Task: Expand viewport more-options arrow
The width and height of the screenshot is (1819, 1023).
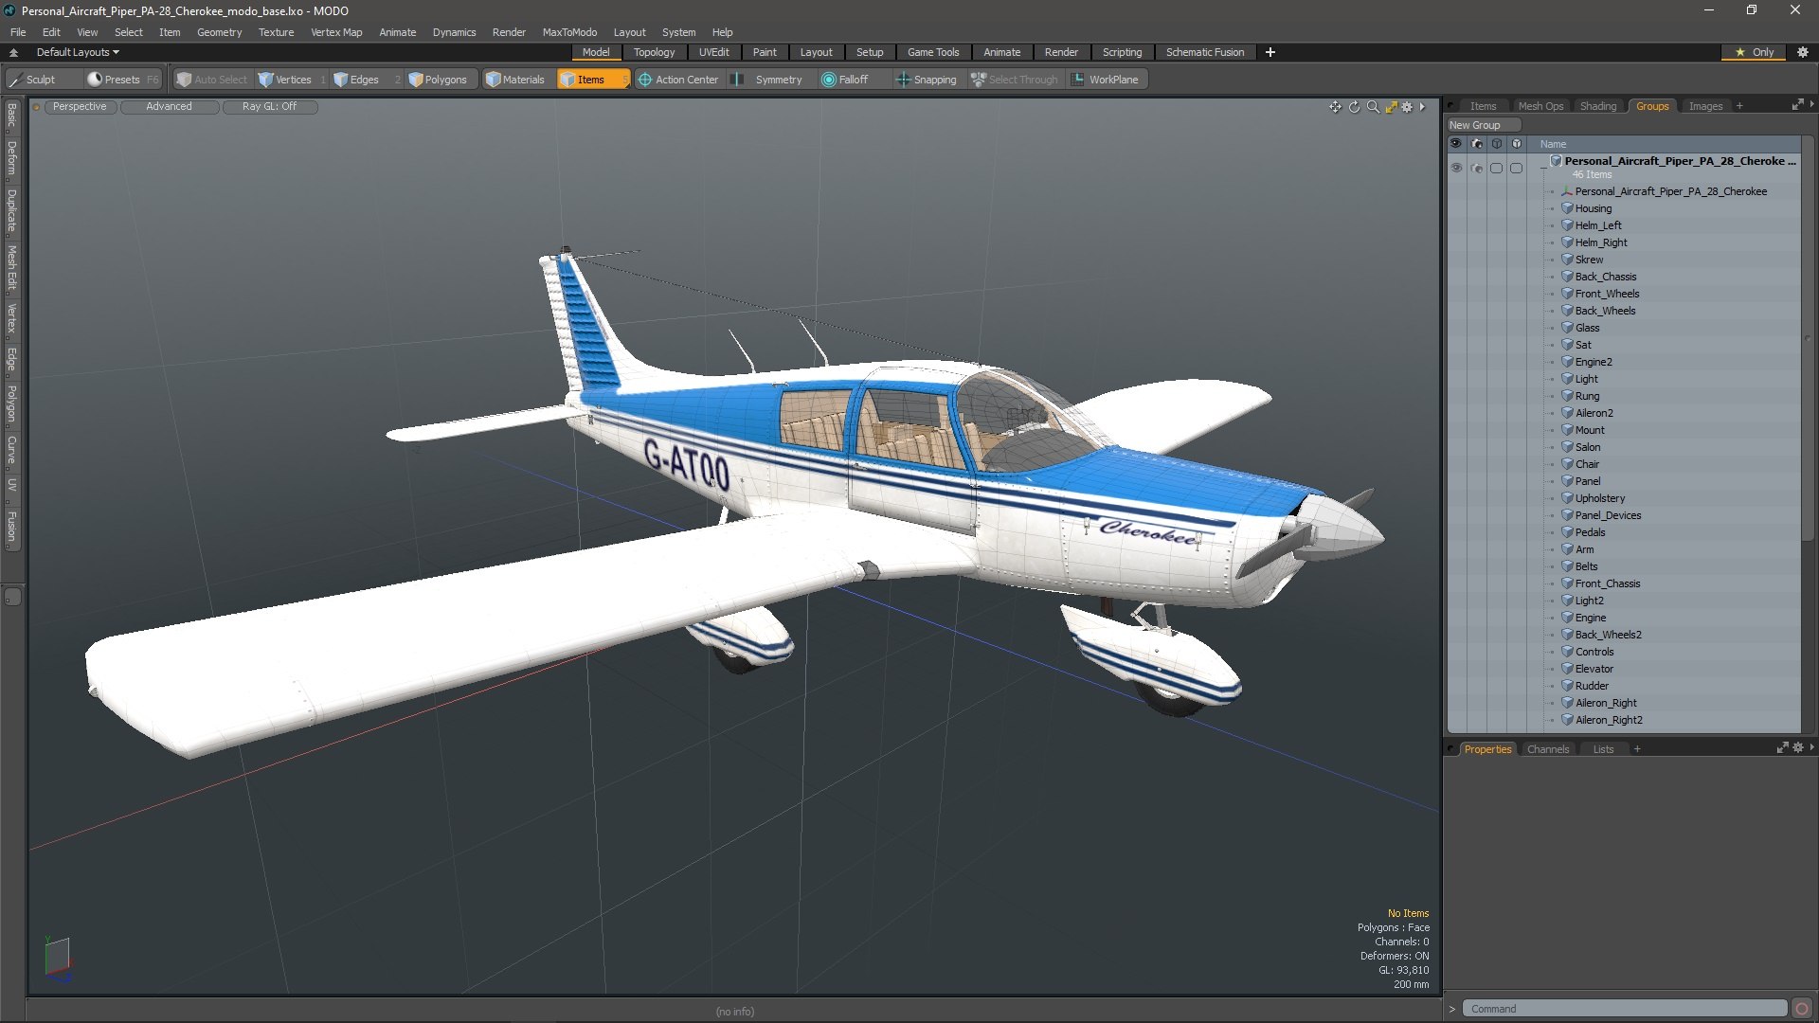Action: click(x=1422, y=107)
